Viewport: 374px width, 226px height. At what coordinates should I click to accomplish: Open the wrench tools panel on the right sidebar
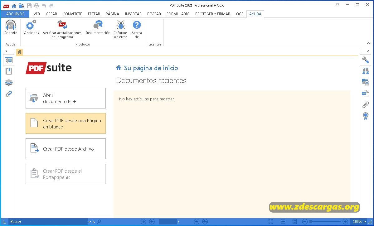(x=365, y=60)
